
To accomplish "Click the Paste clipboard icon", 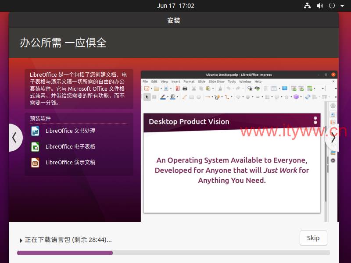I will point(208,89).
